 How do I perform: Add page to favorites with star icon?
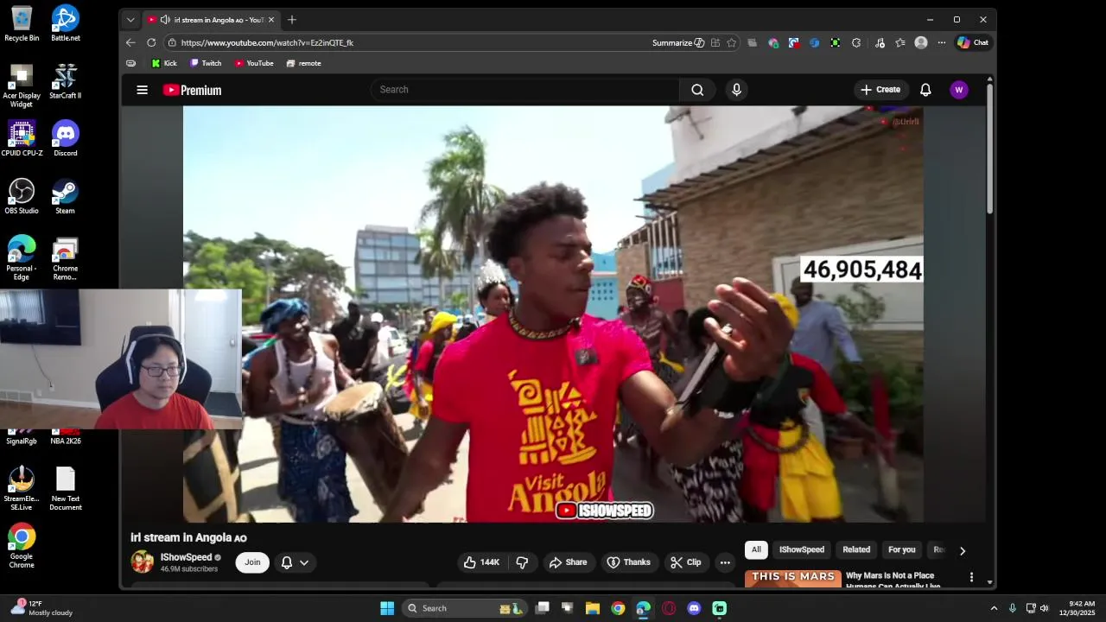(x=732, y=42)
